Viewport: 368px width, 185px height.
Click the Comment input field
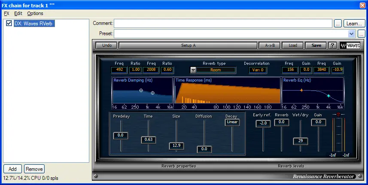(223, 24)
